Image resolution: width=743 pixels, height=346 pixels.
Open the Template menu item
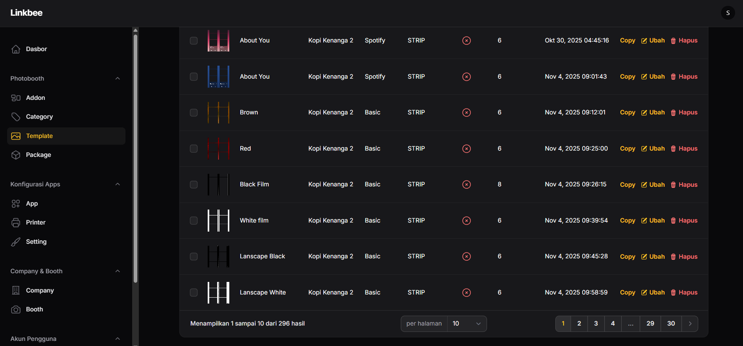pos(66,136)
